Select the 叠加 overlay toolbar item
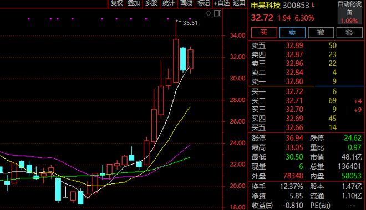 pos(134,3)
